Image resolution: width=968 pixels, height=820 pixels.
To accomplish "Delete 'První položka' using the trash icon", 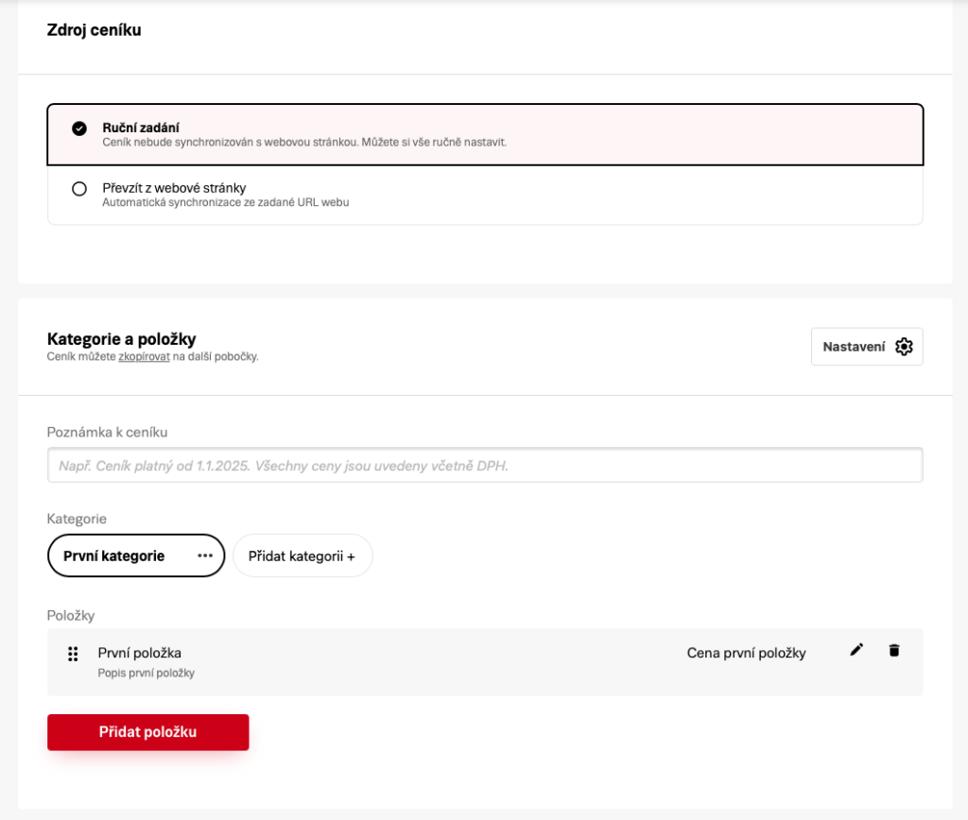I will pyautogui.click(x=894, y=650).
